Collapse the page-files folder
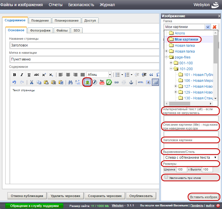Image resolution: width=222 pixels, height=209 pixels. 166,57
